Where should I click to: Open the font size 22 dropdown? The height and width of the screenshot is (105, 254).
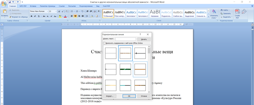coord(56,12)
